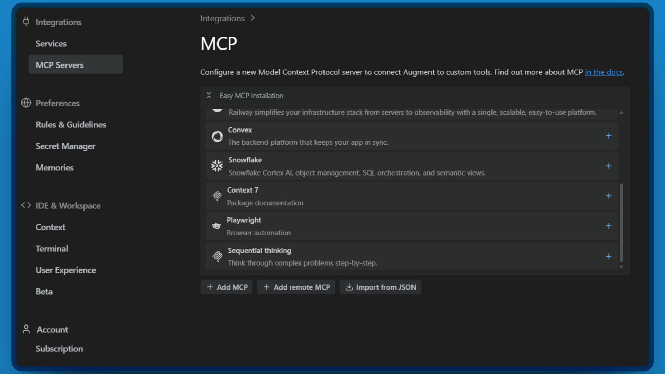
Task: Click the download icon on Import from JSON
Action: 349,287
